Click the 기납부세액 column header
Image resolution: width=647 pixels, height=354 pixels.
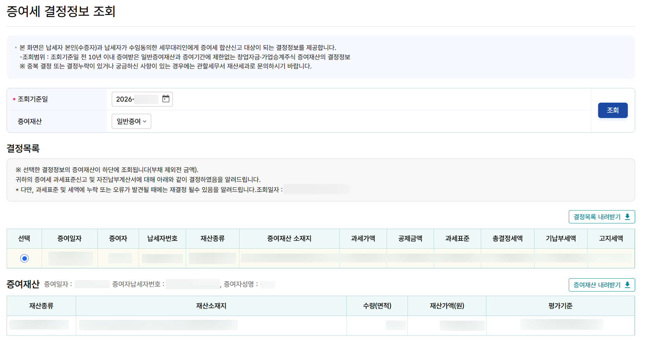[561, 238]
